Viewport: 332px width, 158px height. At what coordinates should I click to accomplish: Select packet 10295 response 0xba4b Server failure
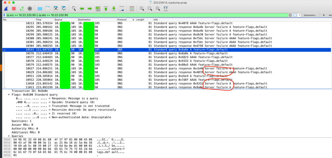[167, 27]
